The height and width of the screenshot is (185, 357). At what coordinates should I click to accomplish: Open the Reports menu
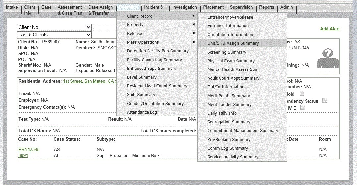tap(267, 7)
